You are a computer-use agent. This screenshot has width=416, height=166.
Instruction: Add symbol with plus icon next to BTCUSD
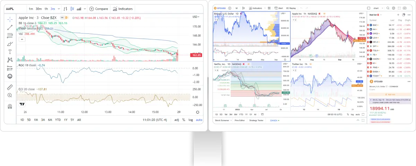click(229, 8)
